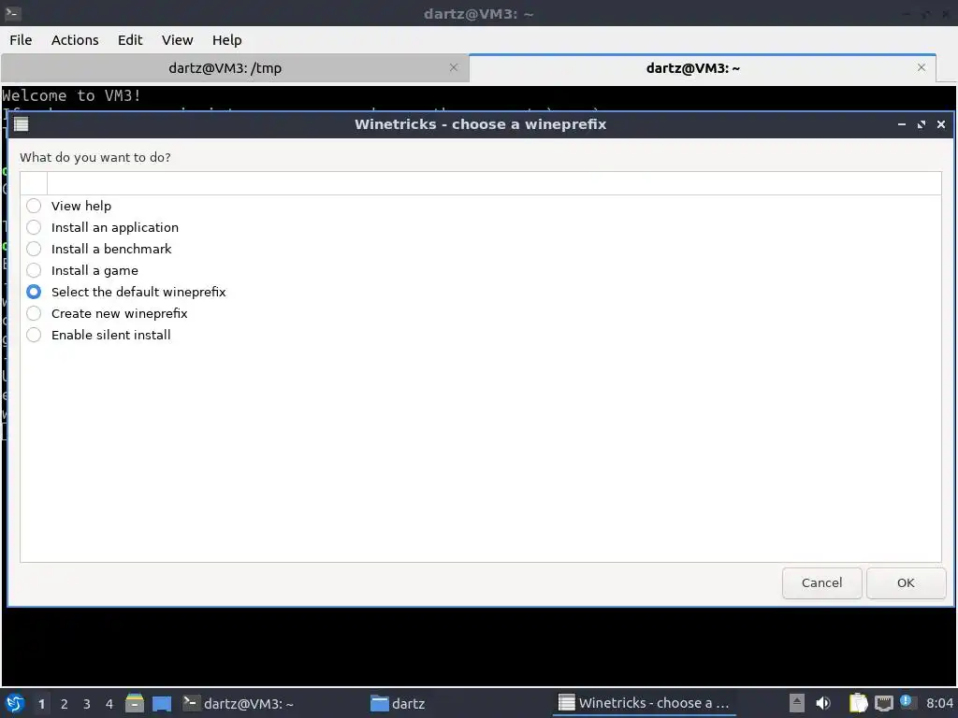Screen dimensions: 958x718
Task: Pick the Install a game option
Action: point(34,270)
